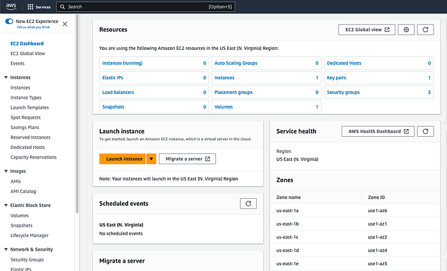The image size is (447, 271).
Task: Refresh the Scheduled events panel
Action: coord(248,204)
